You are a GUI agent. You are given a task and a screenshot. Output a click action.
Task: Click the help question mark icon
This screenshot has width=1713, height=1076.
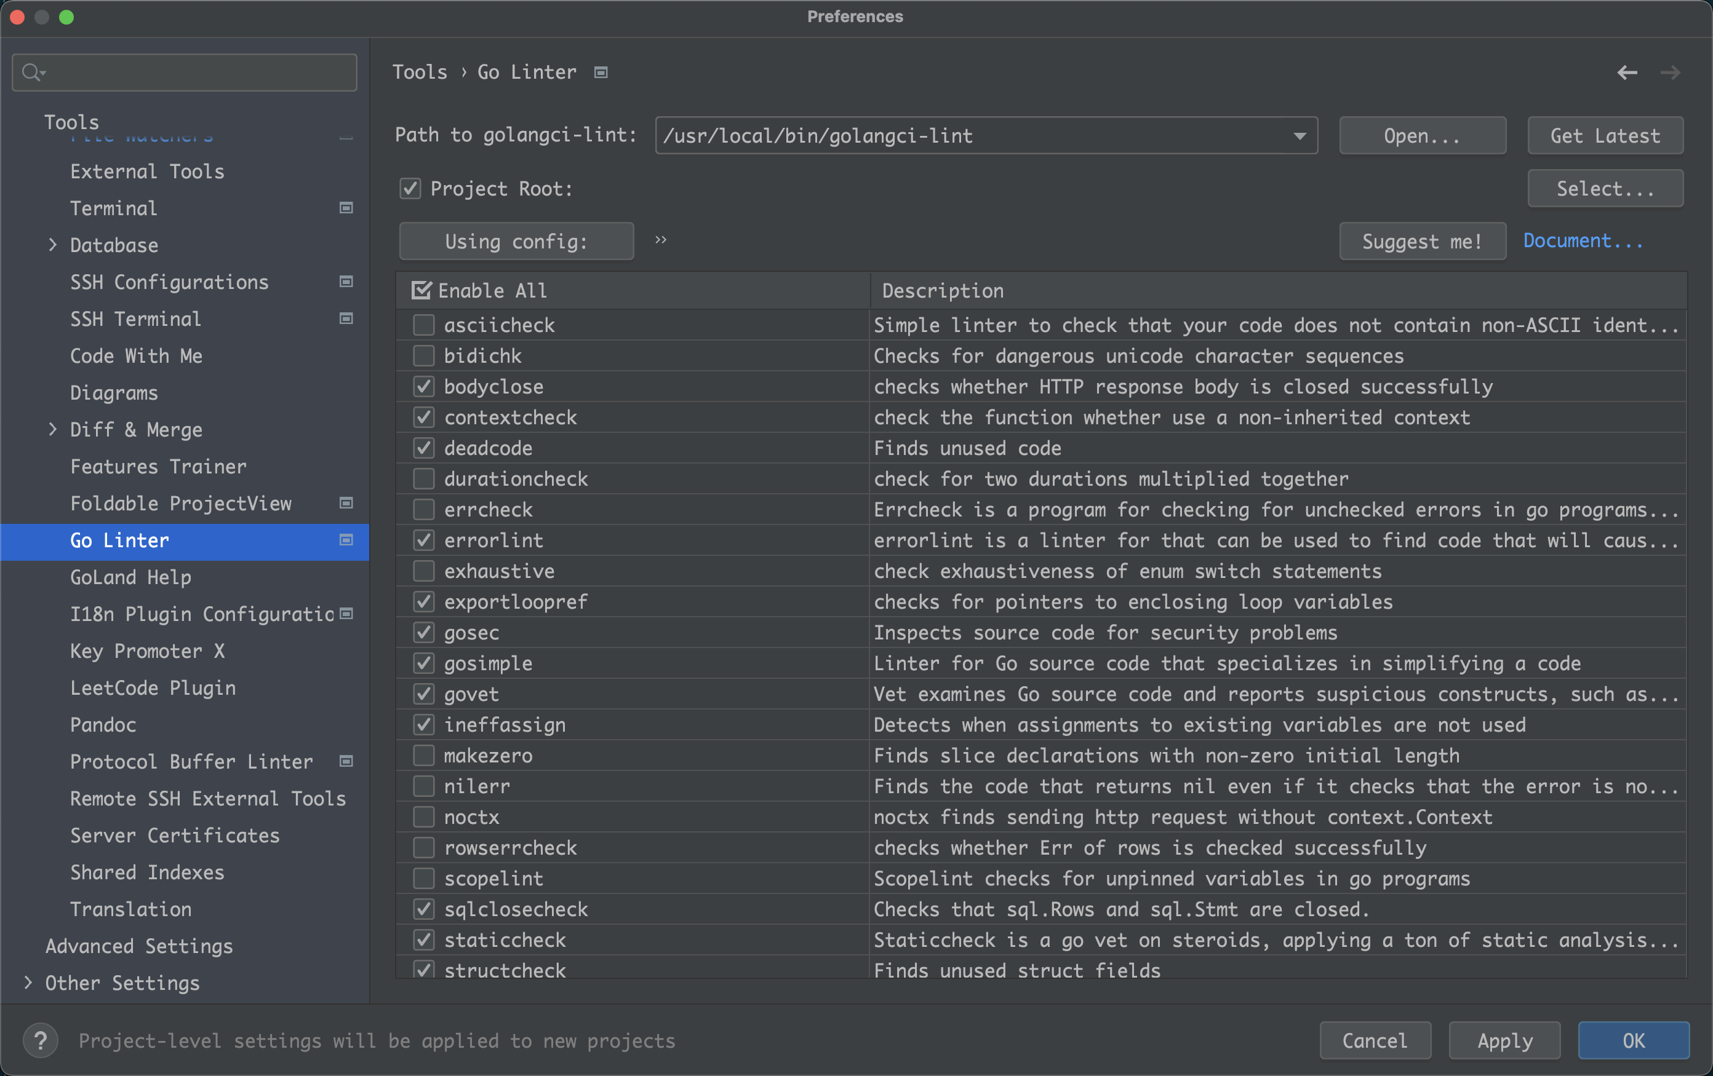coord(41,1040)
